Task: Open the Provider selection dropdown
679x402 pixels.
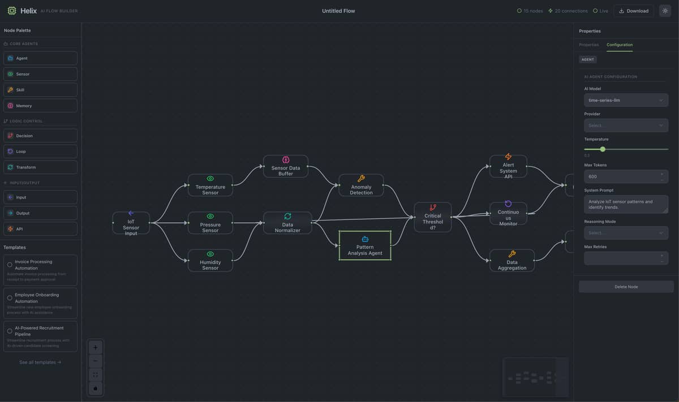Action: 626,125
